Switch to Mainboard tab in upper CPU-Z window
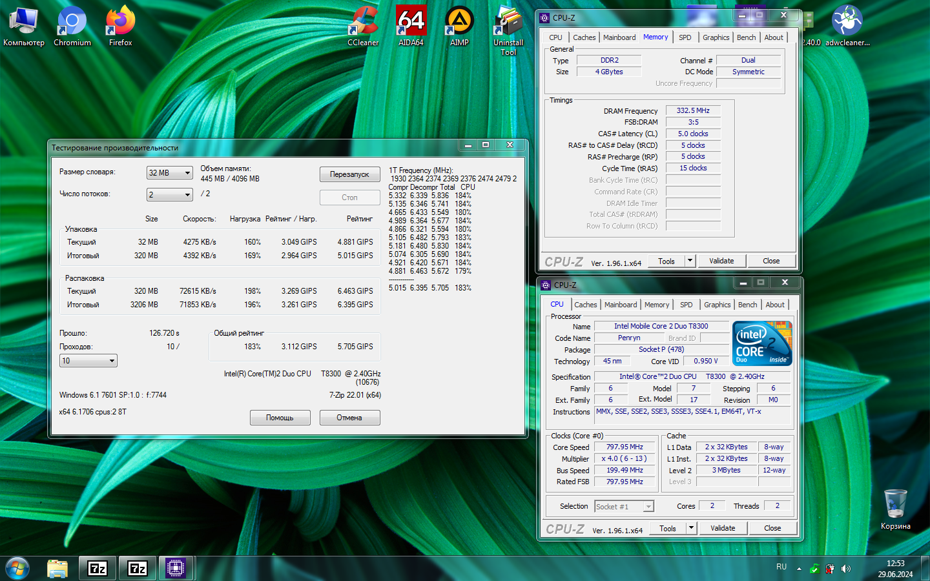930x581 pixels. pos(619,37)
